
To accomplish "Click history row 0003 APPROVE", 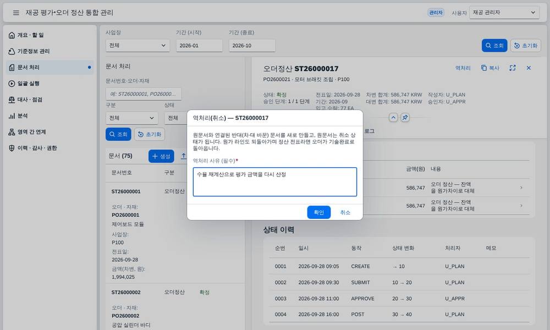I will point(399,299).
